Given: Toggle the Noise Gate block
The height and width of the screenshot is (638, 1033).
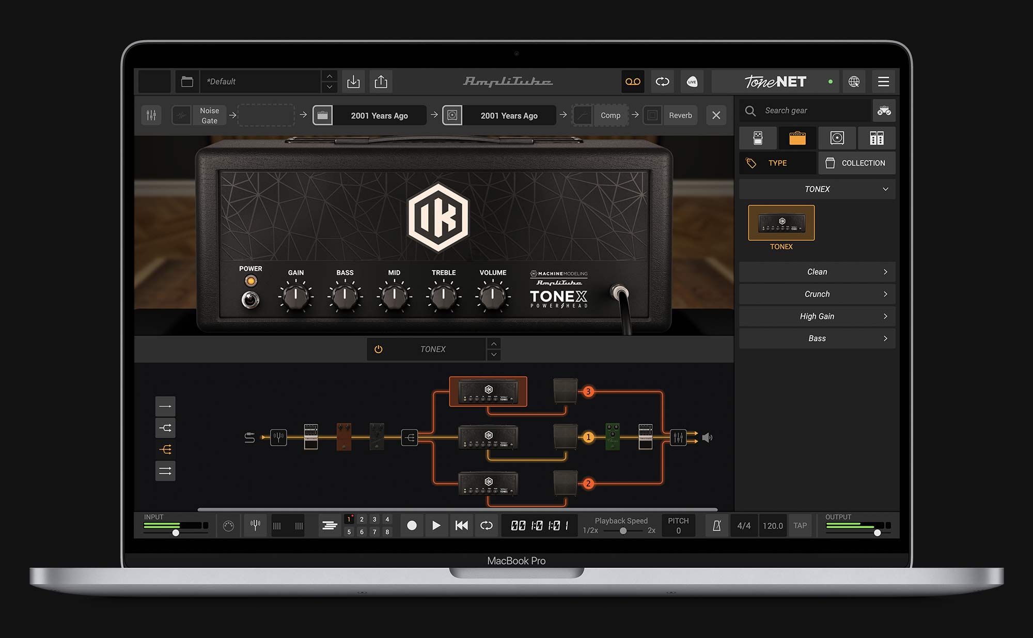Looking at the screenshot, I should [199, 115].
